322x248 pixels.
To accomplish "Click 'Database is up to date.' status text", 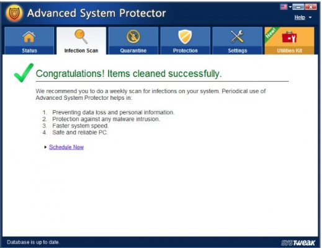I will (x=33, y=242).
